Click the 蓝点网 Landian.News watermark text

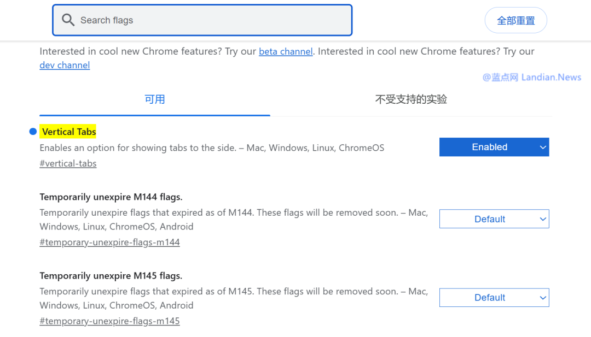[532, 77]
